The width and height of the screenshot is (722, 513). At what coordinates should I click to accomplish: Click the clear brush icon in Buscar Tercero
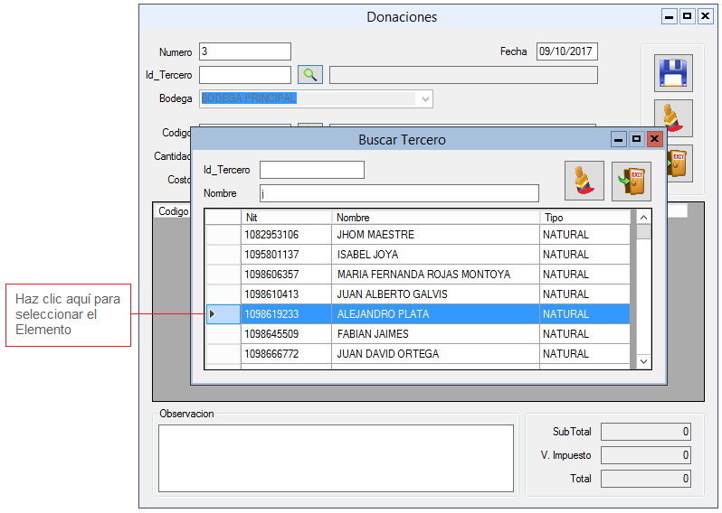(x=584, y=181)
